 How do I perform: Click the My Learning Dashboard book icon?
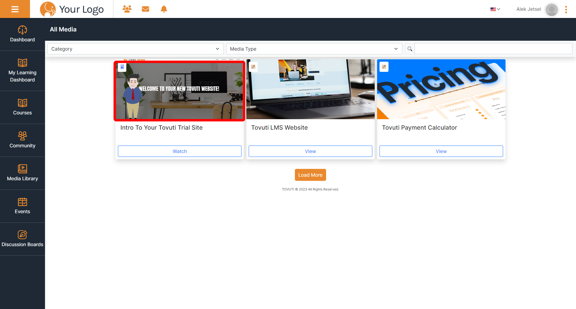pos(22,63)
